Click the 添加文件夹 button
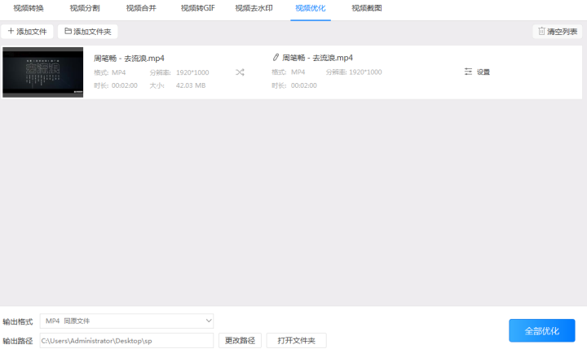Viewport: 587px width, 349px height. point(87,32)
